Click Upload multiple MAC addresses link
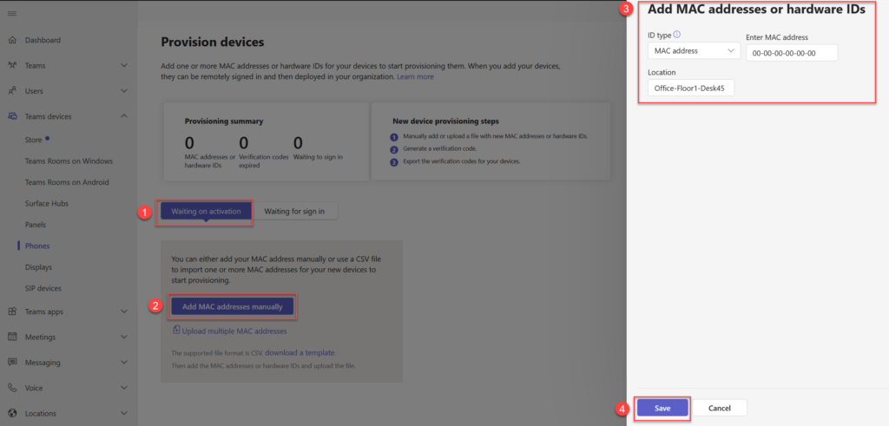889x426 pixels. tap(234, 331)
